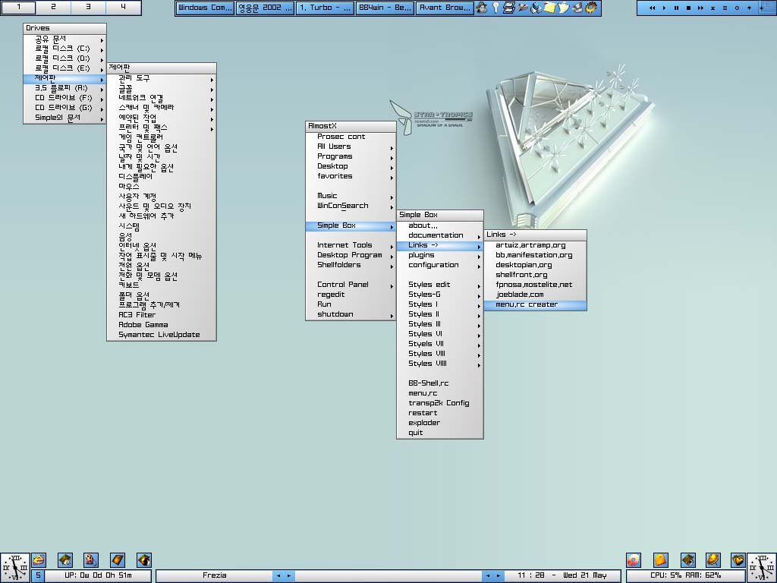Image resolution: width=777 pixels, height=583 pixels.
Task: Open the joeblade.com link
Action: (520, 295)
